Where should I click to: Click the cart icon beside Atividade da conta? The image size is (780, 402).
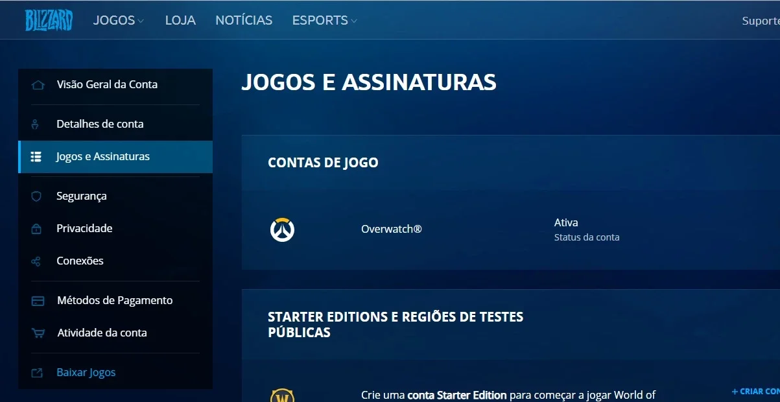pos(38,333)
